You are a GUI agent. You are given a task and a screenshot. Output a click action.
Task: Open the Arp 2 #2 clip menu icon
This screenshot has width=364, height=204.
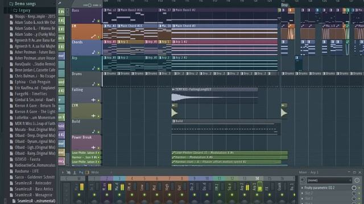[x=173, y=58]
